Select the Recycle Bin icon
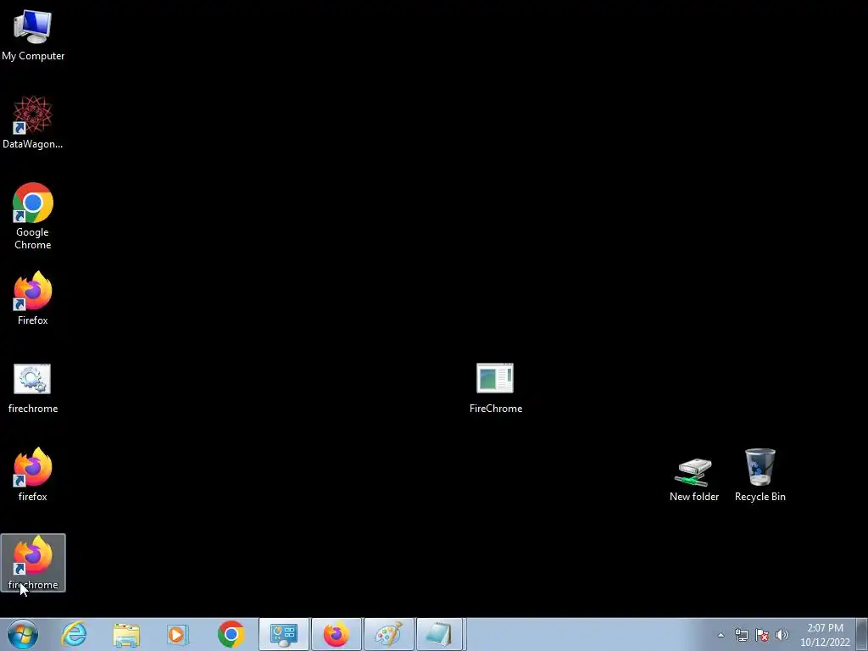Screen dimensions: 868x651 [760, 476]
